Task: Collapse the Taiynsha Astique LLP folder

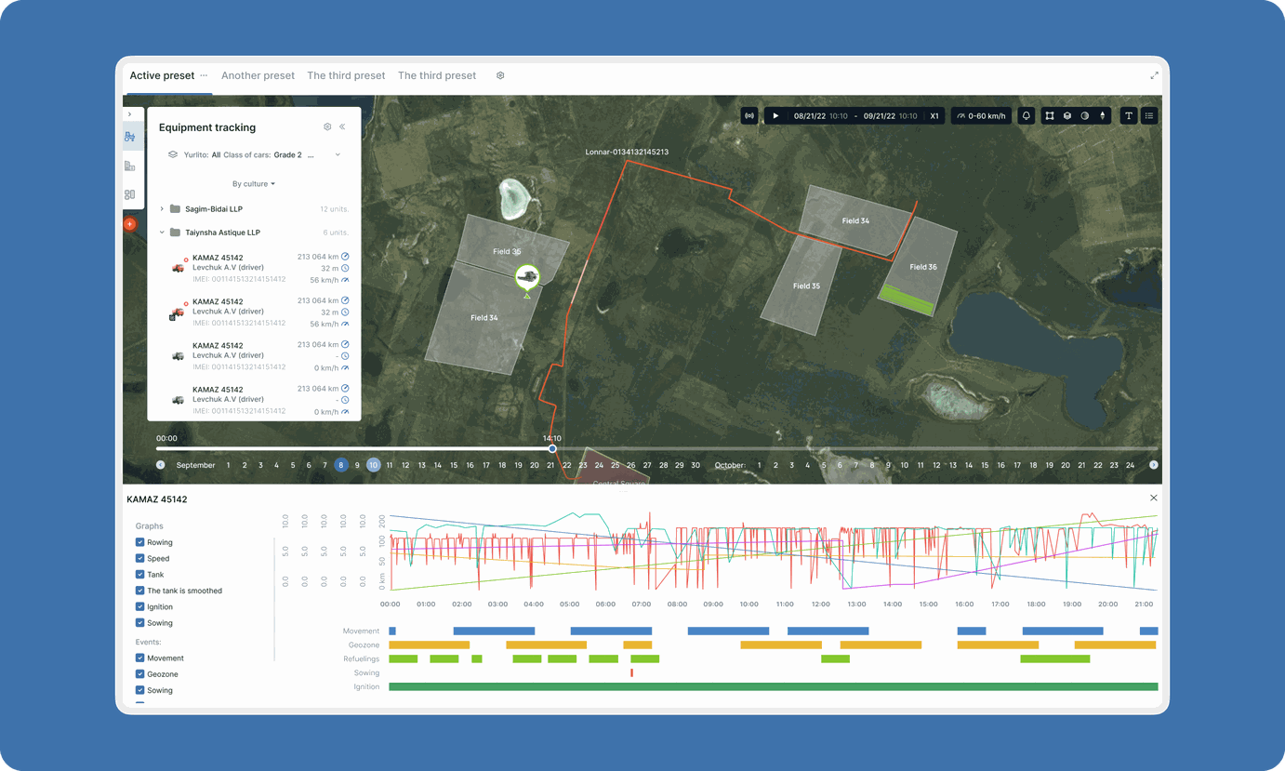Action: pyautogui.click(x=162, y=233)
